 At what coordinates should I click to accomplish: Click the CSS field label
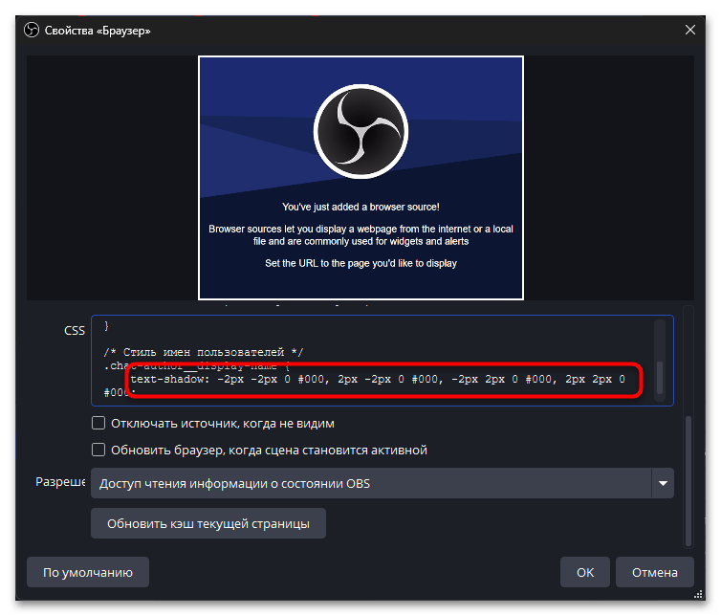point(75,331)
